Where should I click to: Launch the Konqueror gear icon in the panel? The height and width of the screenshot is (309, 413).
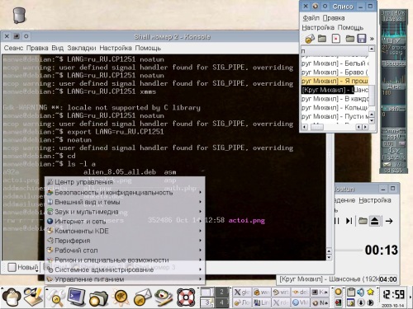pos(121,297)
